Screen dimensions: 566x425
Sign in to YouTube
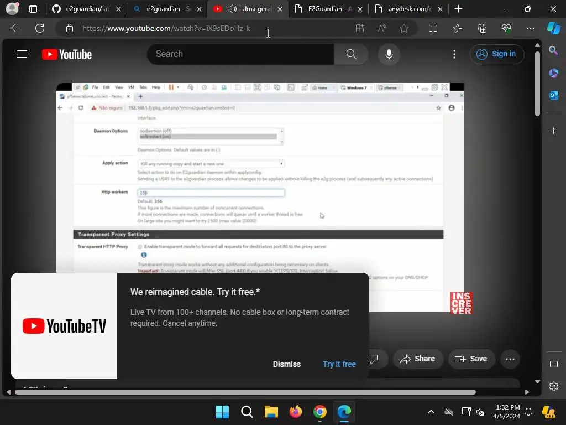497,54
